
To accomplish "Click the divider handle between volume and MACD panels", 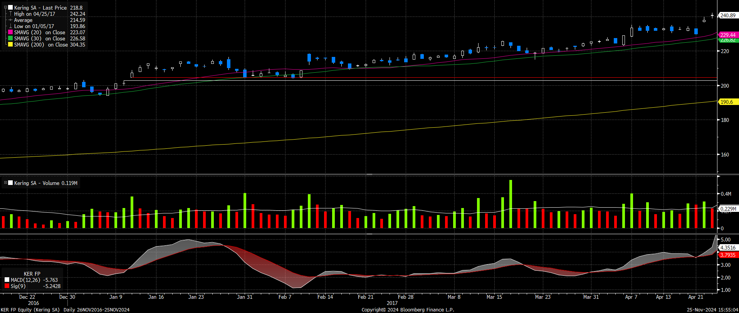I will coord(369,233).
